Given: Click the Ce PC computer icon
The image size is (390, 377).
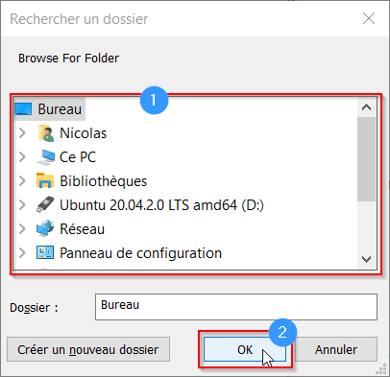Looking at the screenshot, I should coord(45,157).
